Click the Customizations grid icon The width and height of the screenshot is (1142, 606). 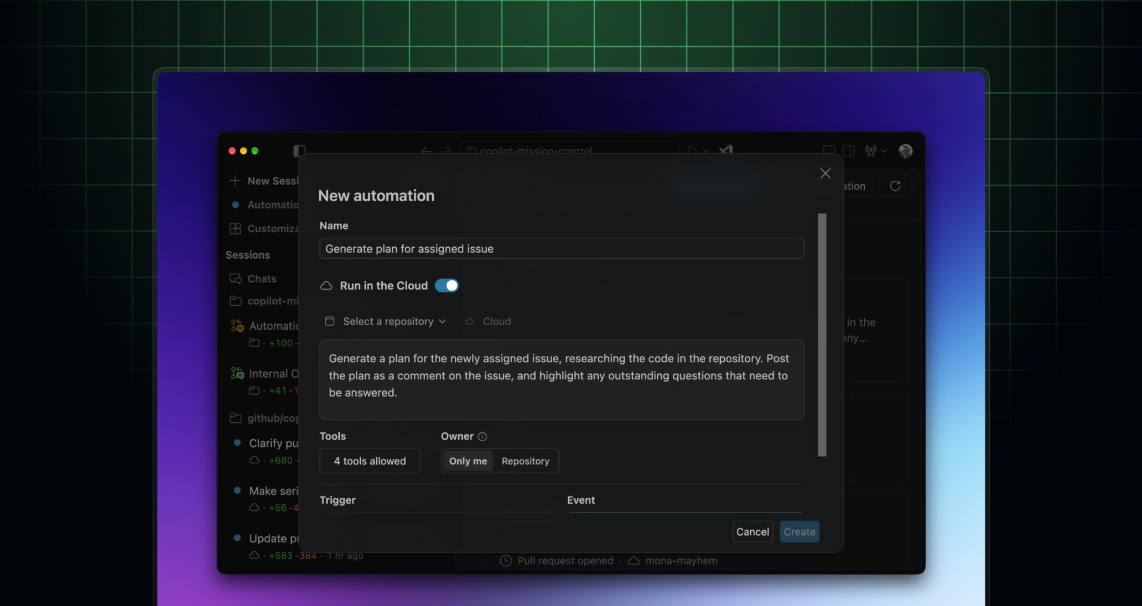(236, 228)
